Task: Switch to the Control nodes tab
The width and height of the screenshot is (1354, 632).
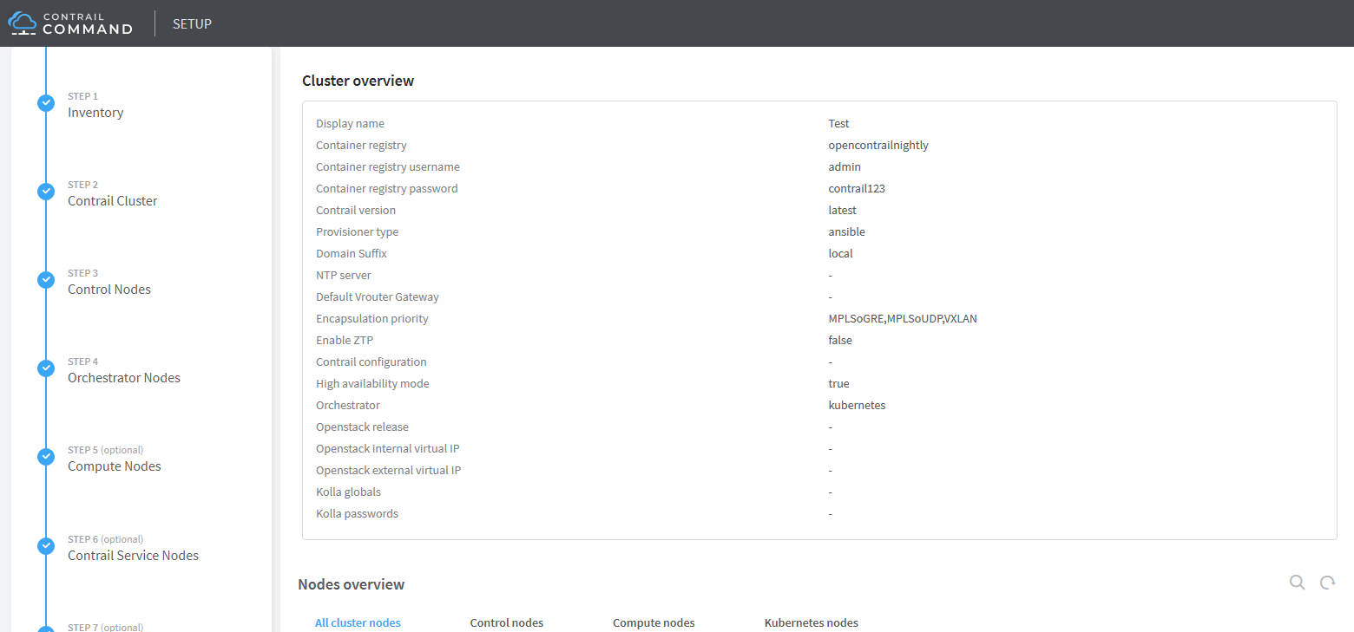Action: click(507, 622)
